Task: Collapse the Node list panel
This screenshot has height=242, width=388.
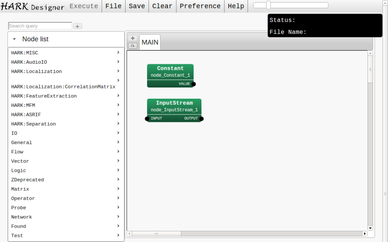Action: pyautogui.click(x=14, y=40)
